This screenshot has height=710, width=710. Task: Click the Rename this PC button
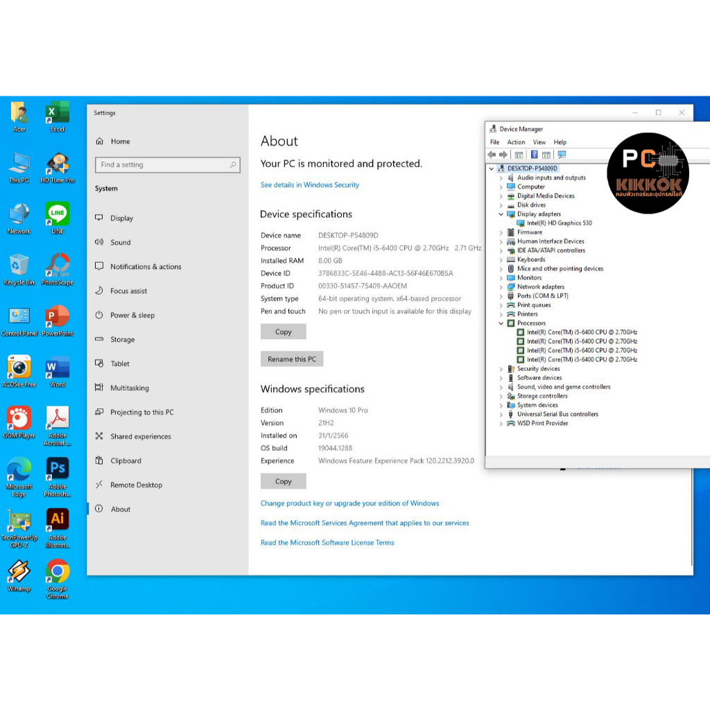coord(292,359)
